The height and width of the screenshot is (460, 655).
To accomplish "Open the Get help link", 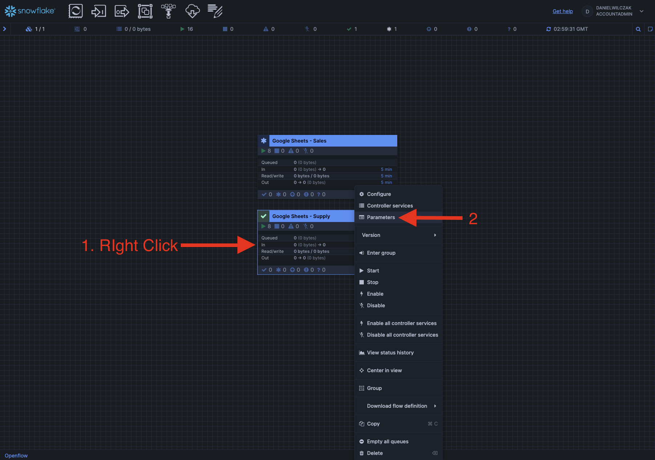I will 562,11.
